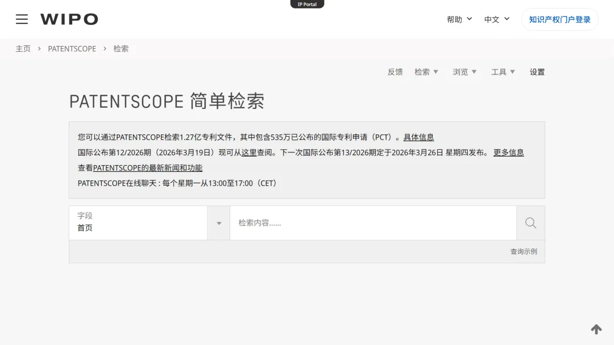The image size is (614, 345).
Task: Open the hamburger navigation menu
Action: coord(22,19)
